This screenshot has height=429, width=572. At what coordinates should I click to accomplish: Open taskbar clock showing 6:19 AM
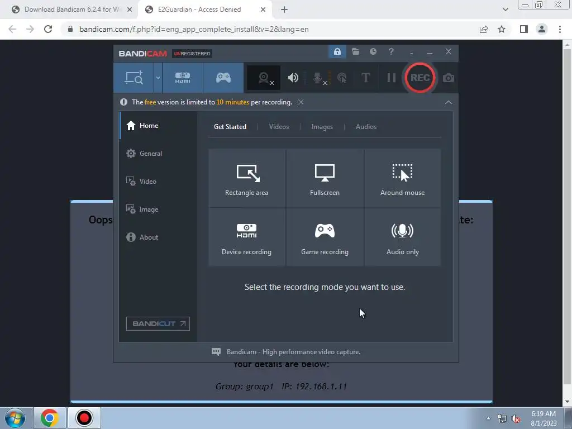click(x=544, y=418)
